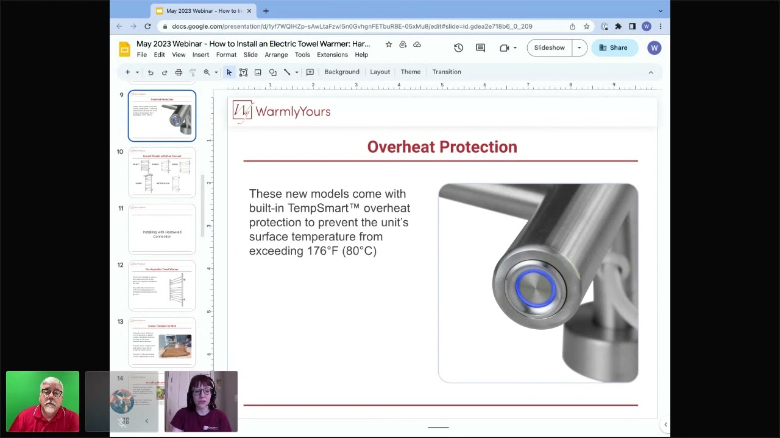Click the towel warmer button image
The height and width of the screenshot is (438, 780).
click(x=538, y=283)
